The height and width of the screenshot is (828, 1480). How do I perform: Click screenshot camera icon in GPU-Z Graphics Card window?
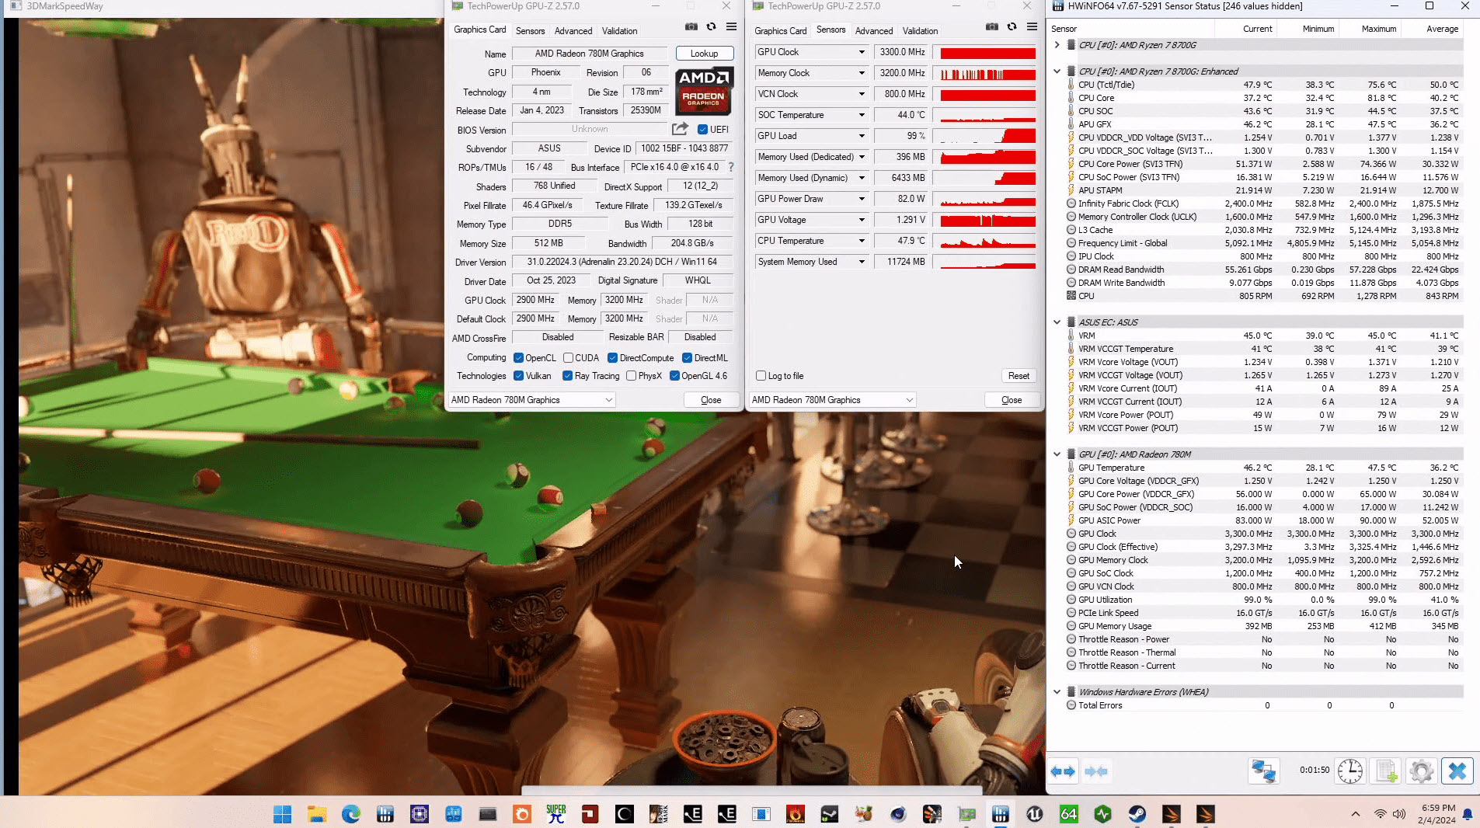click(691, 27)
